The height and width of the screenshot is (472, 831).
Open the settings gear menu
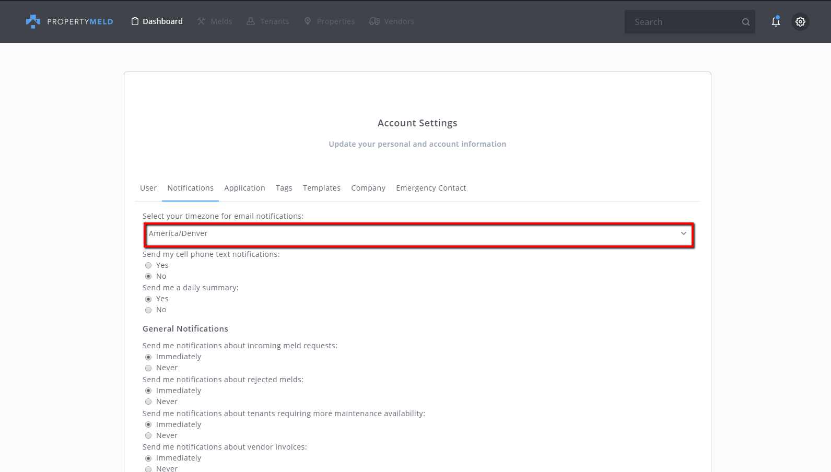[800, 21]
